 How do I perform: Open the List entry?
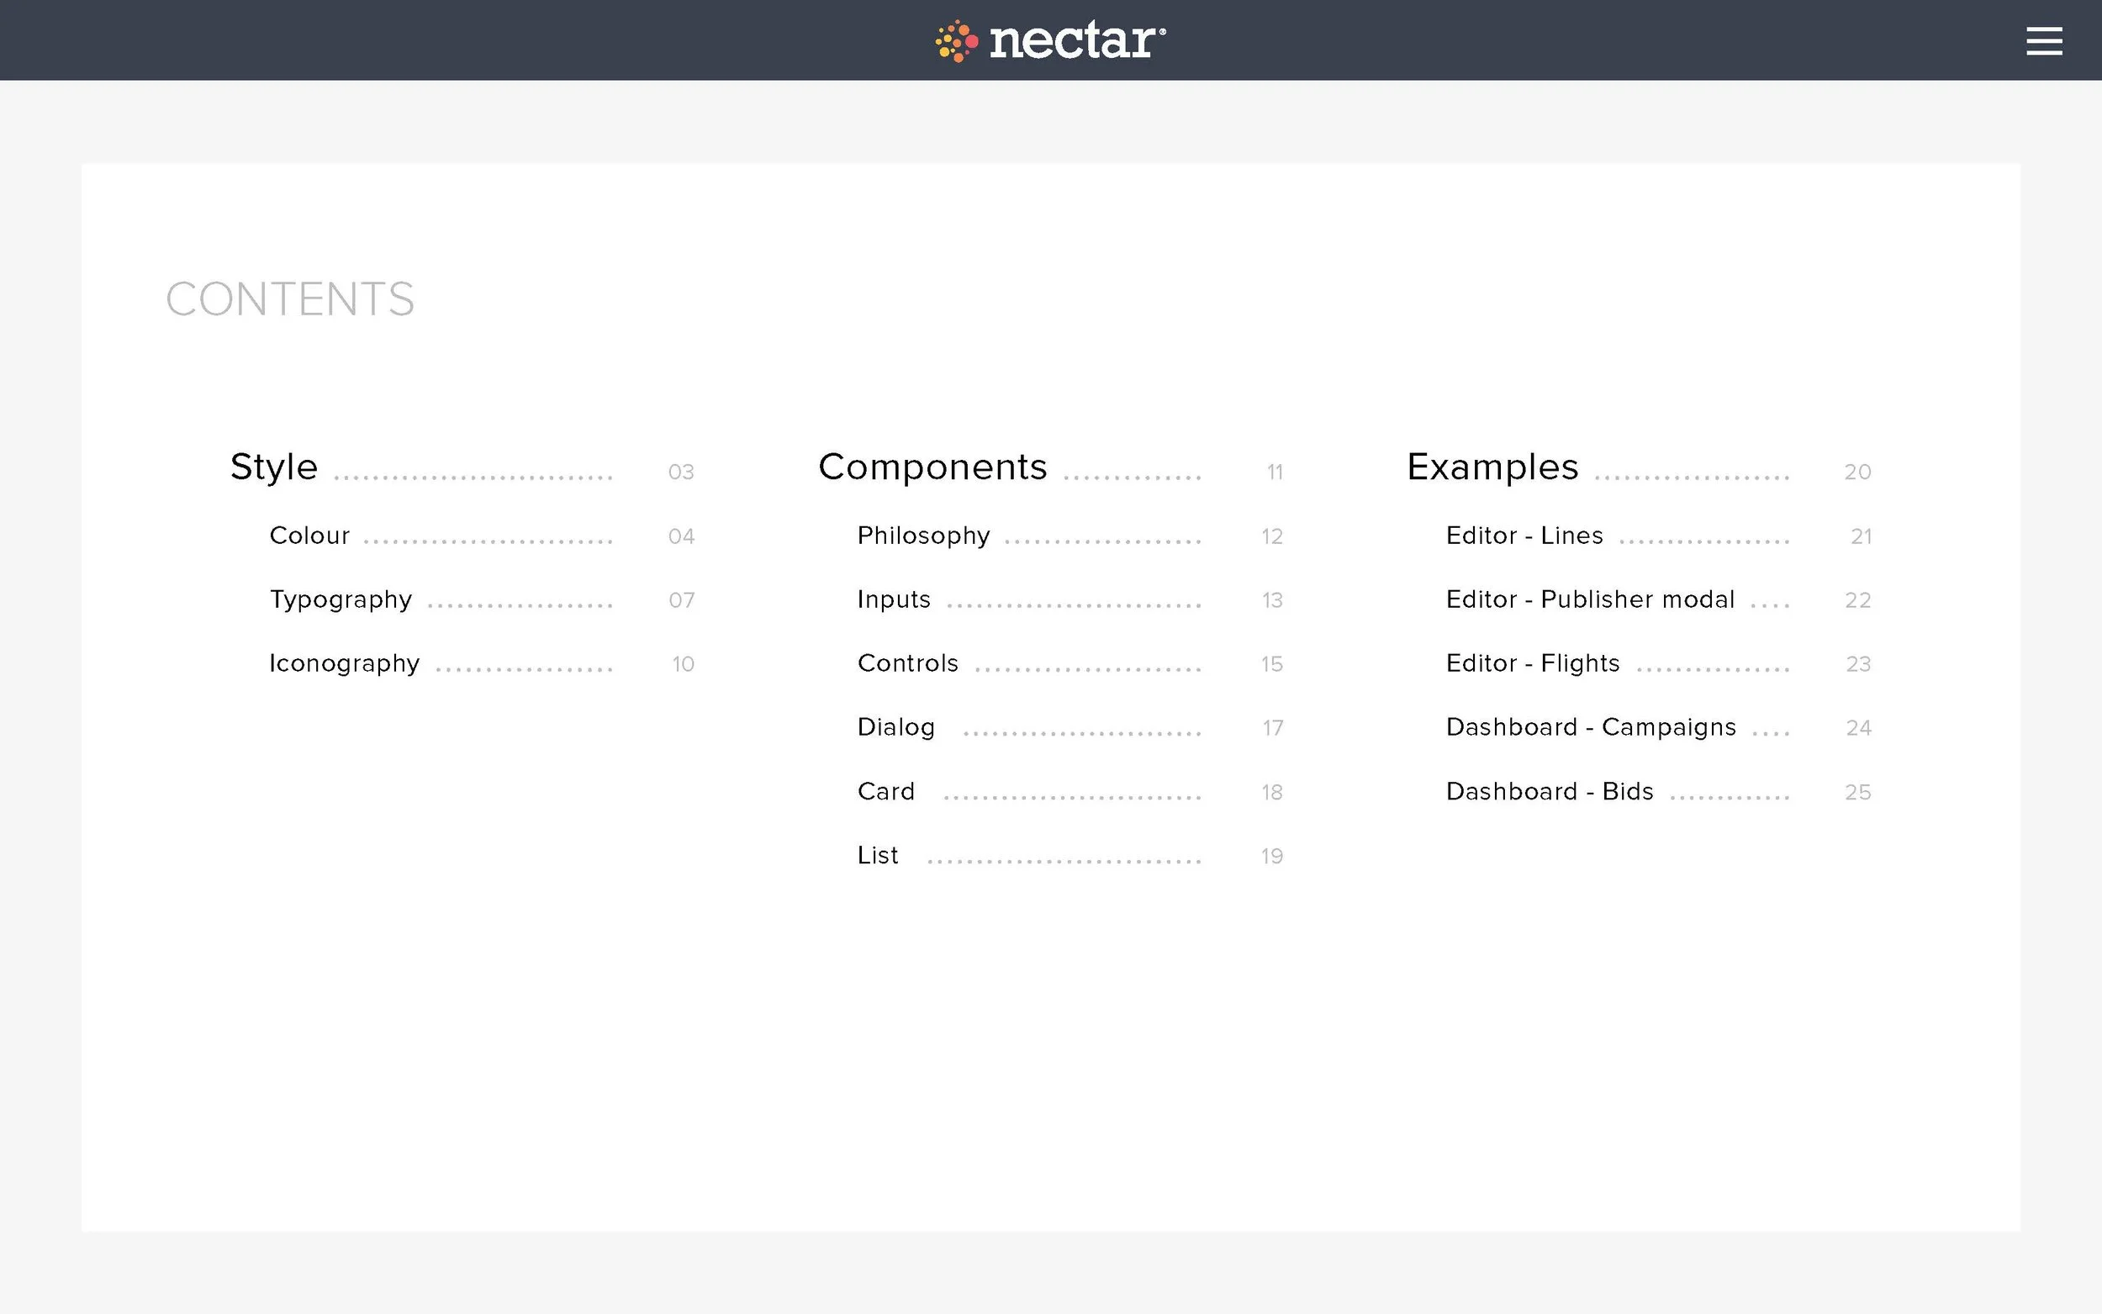pyautogui.click(x=878, y=855)
